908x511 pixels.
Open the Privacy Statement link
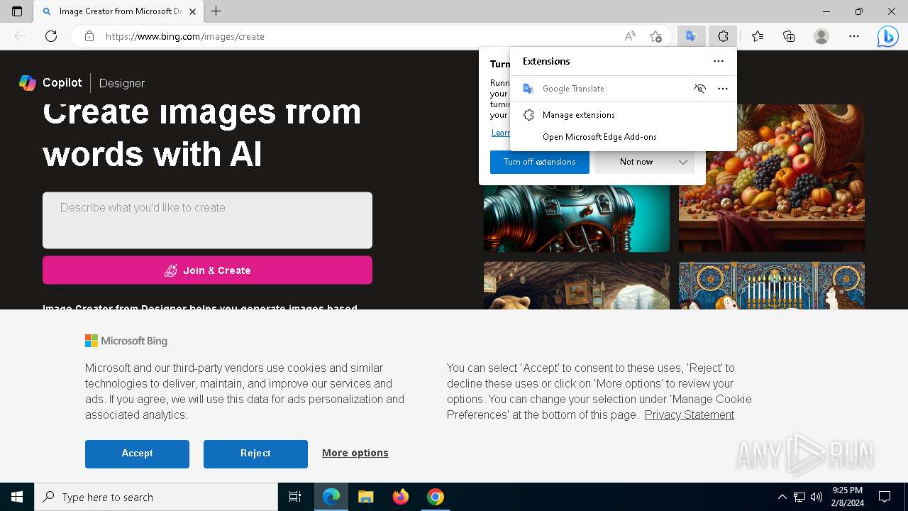(x=690, y=414)
